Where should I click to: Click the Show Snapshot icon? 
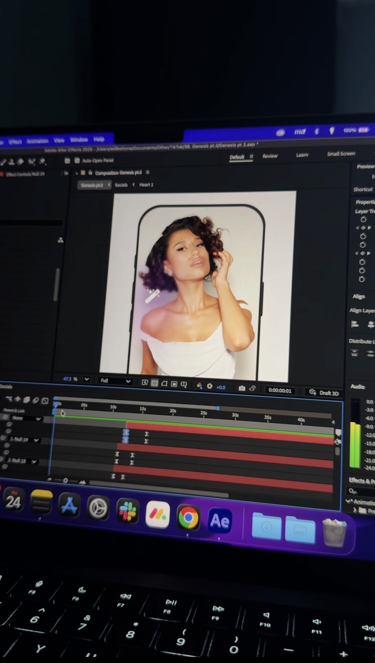pos(253,388)
